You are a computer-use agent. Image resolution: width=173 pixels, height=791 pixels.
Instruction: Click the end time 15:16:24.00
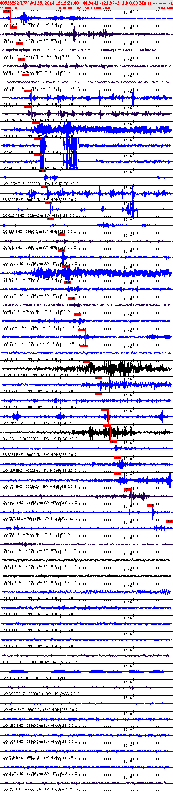tap(164, 8)
